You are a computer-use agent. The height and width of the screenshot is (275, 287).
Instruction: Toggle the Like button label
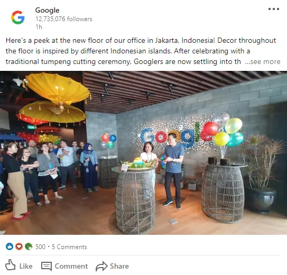[x=26, y=266]
